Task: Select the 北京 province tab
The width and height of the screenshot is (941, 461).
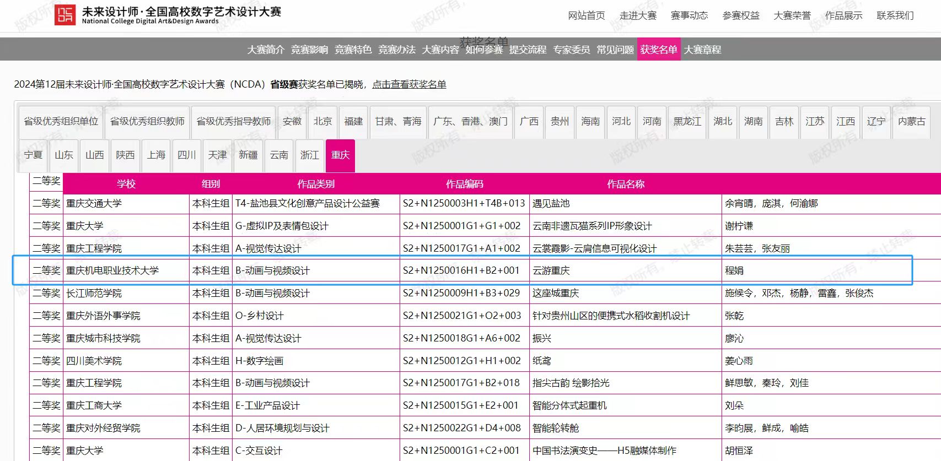Action: [323, 121]
